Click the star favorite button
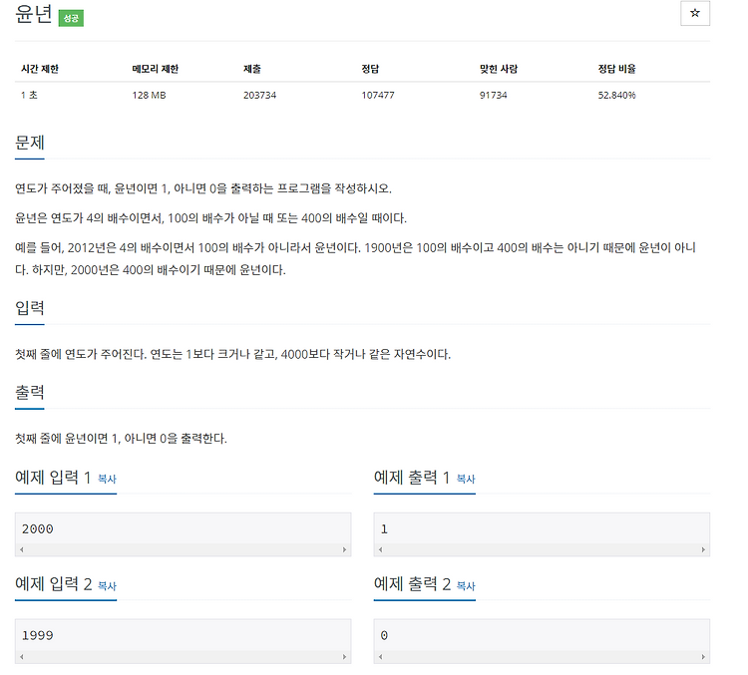This screenshot has width=748, height=675. point(694,13)
